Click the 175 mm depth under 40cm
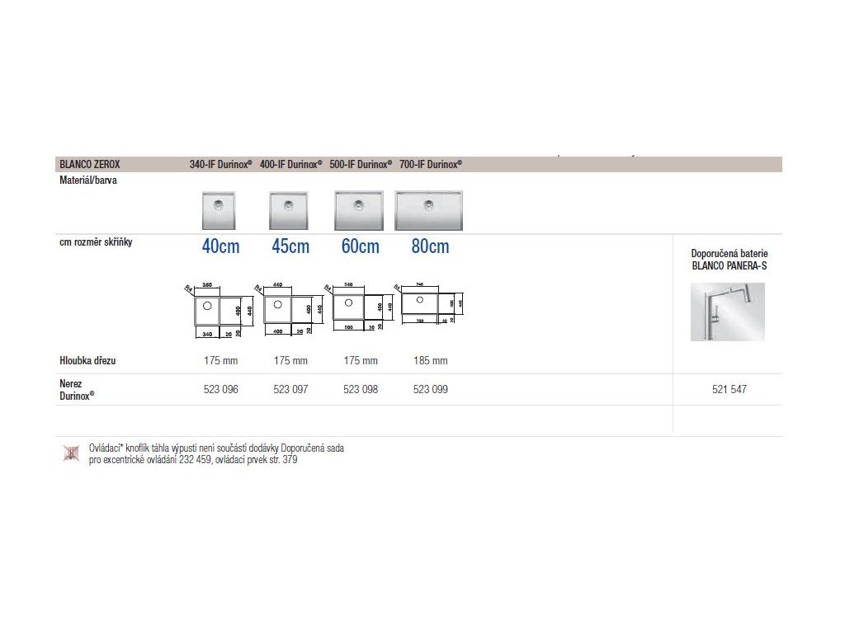 (x=221, y=361)
